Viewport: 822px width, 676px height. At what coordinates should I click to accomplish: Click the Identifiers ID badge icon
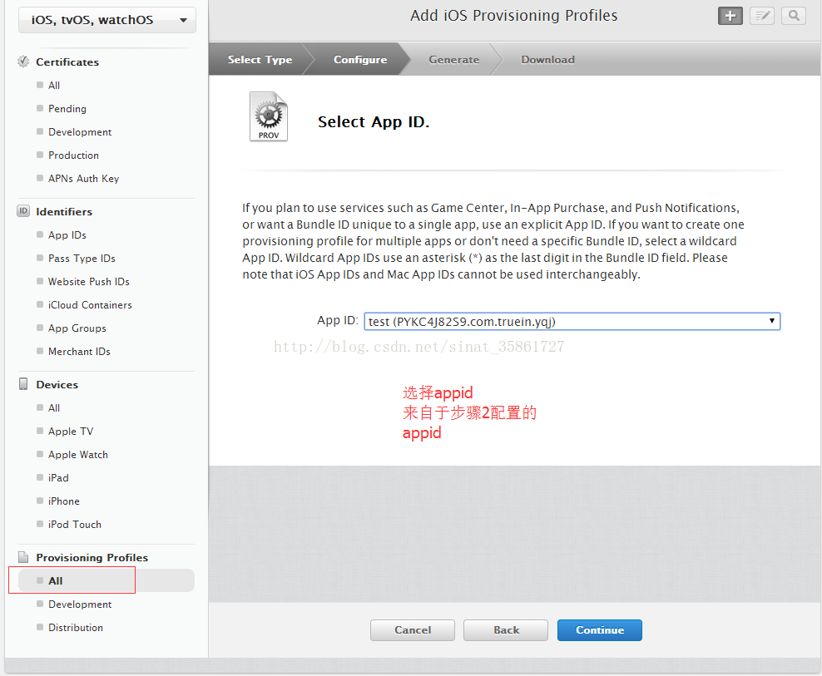click(23, 211)
